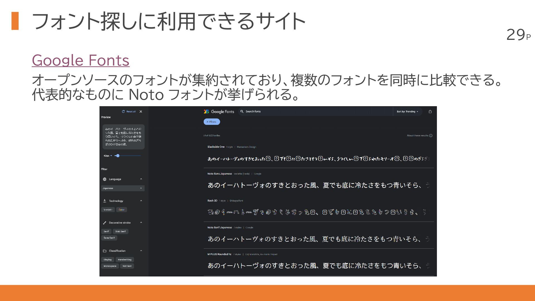
Task: Click the Preview heading in the side panel
Action: (106, 117)
